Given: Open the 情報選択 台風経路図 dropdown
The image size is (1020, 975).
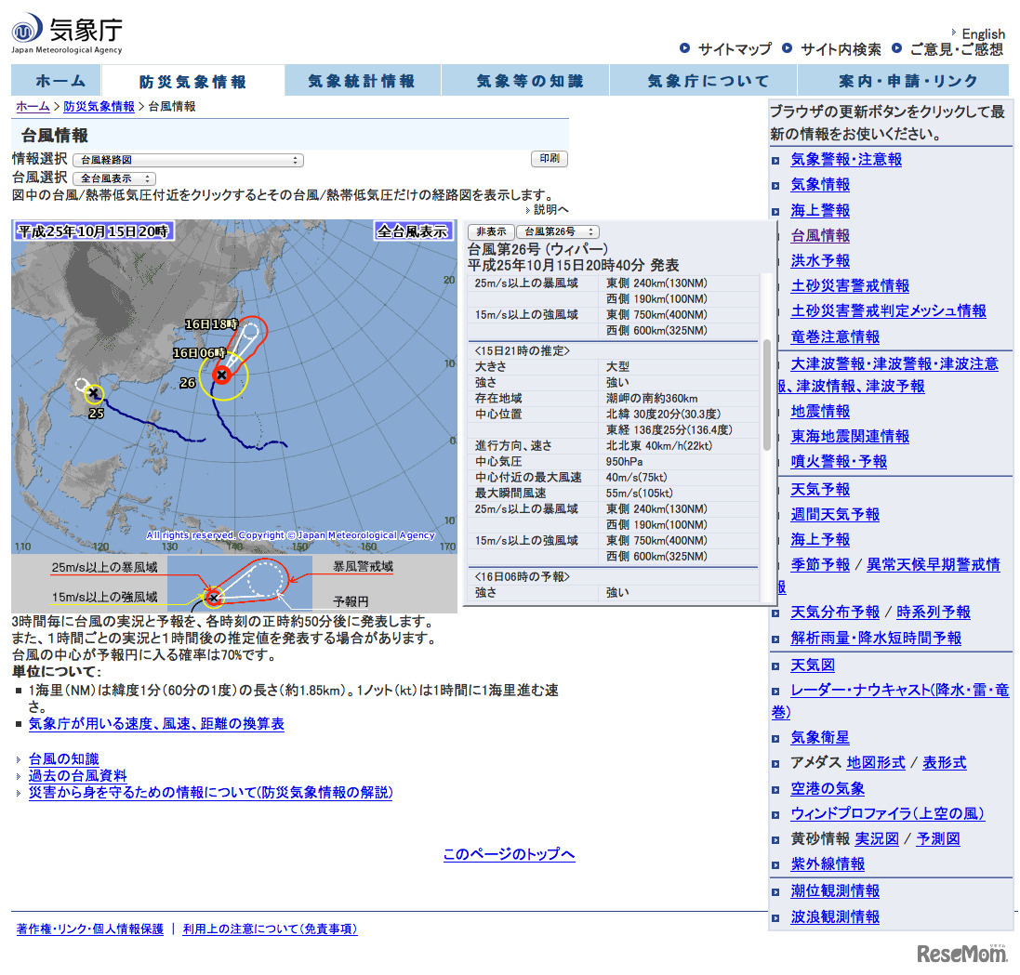Looking at the screenshot, I should pos(189,159).
